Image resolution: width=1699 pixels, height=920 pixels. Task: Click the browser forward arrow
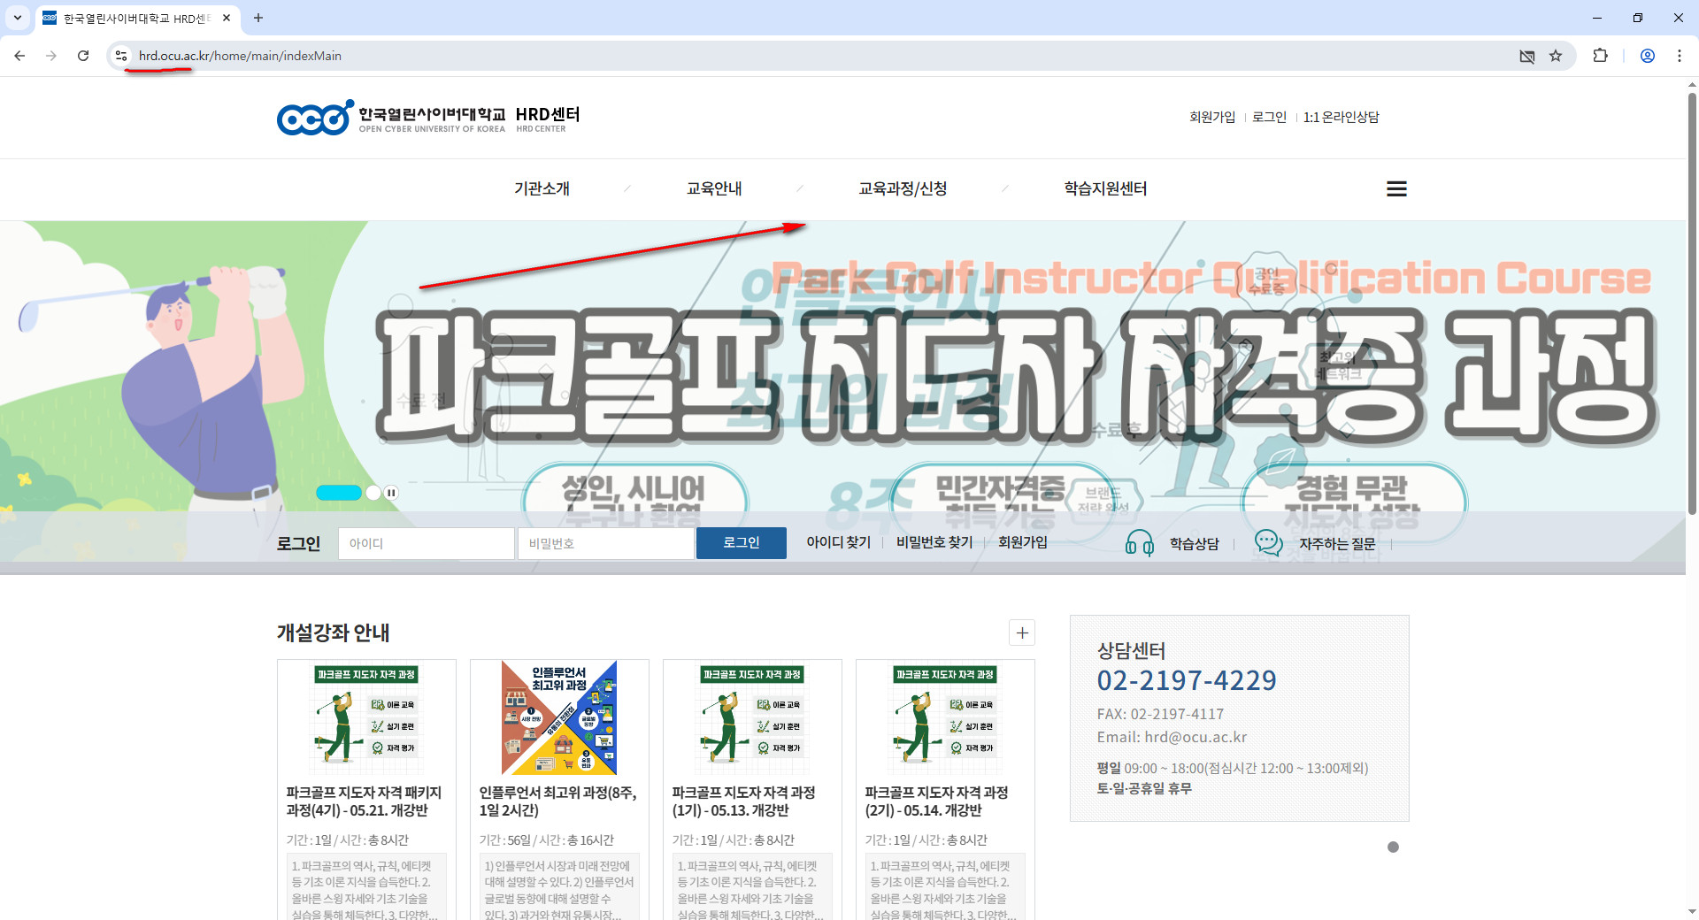pyautogui.click(x=51, y=56)
